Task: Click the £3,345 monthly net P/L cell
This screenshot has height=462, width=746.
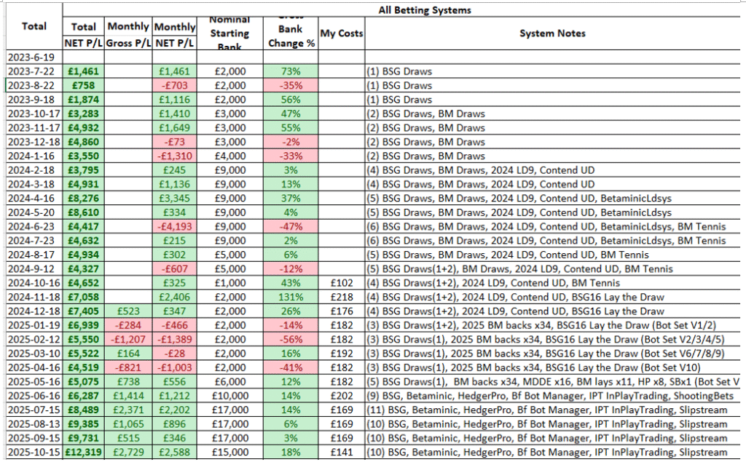Action: pyautogui.click(x=175, y=199)
